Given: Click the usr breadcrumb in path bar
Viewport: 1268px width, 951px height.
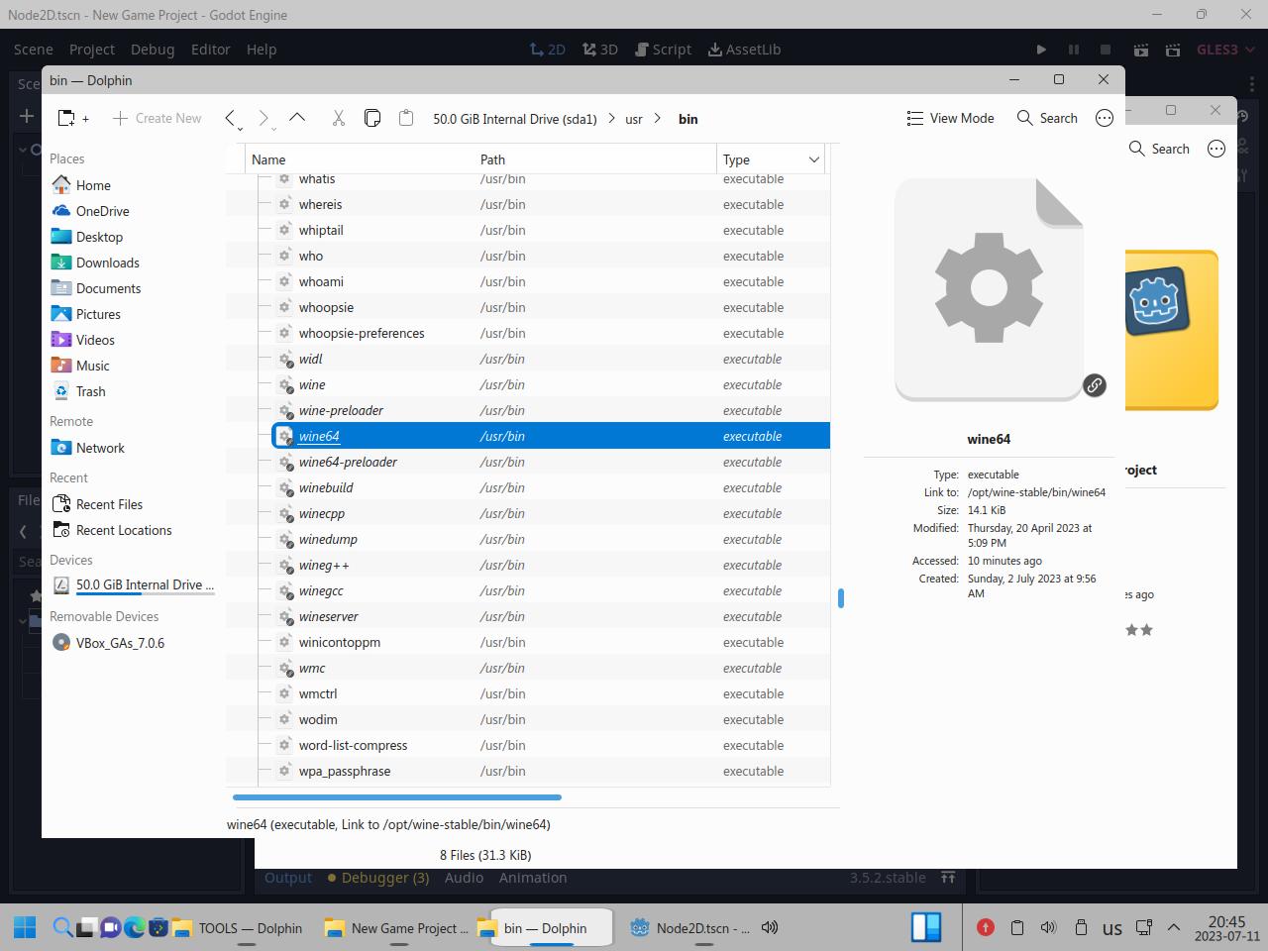Looking at the screenshot, I should (634, 119).
